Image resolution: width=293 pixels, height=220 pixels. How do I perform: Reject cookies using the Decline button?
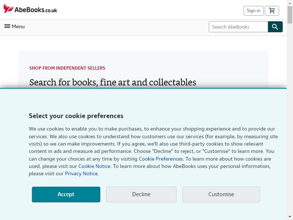[141, 194]
